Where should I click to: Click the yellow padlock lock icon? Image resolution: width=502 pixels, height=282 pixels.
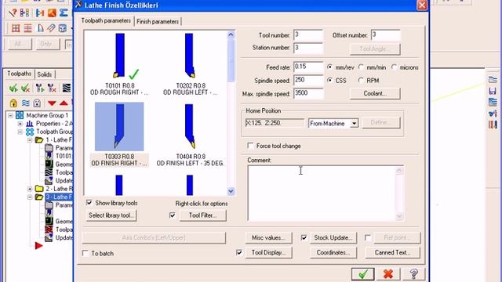coord(13,103)
